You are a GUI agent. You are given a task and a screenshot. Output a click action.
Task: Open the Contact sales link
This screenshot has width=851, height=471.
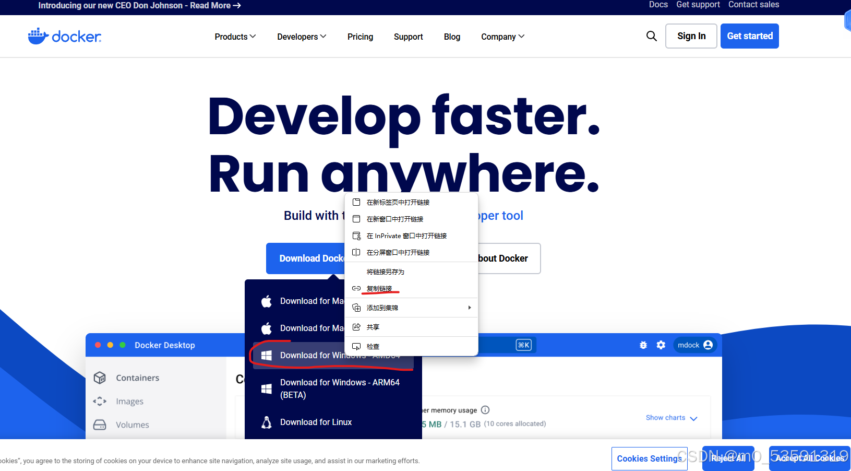(753, 5)
